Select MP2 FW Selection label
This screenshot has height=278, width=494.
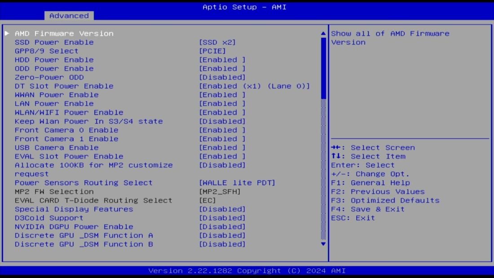[x=54, y=192]
